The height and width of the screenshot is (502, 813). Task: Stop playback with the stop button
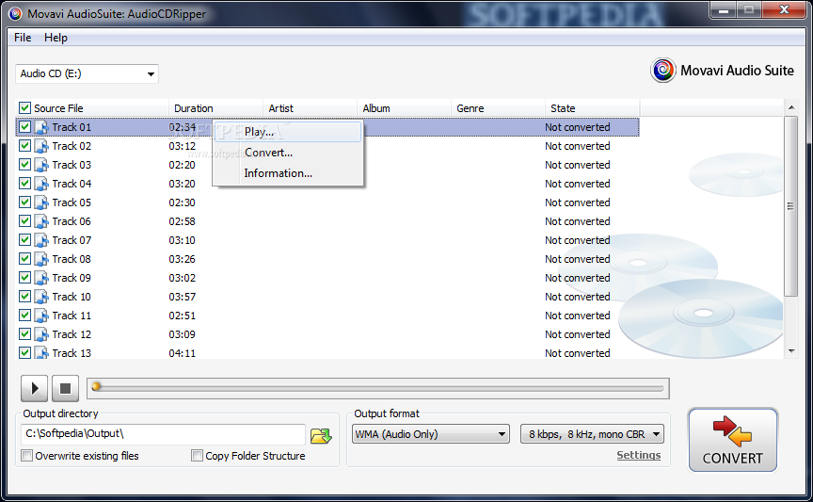65,388
